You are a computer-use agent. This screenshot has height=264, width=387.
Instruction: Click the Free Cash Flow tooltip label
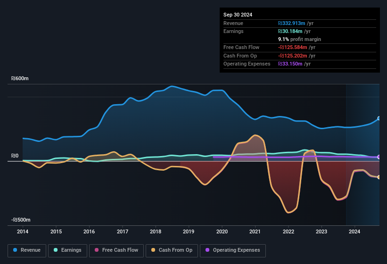tap(241, 47)
